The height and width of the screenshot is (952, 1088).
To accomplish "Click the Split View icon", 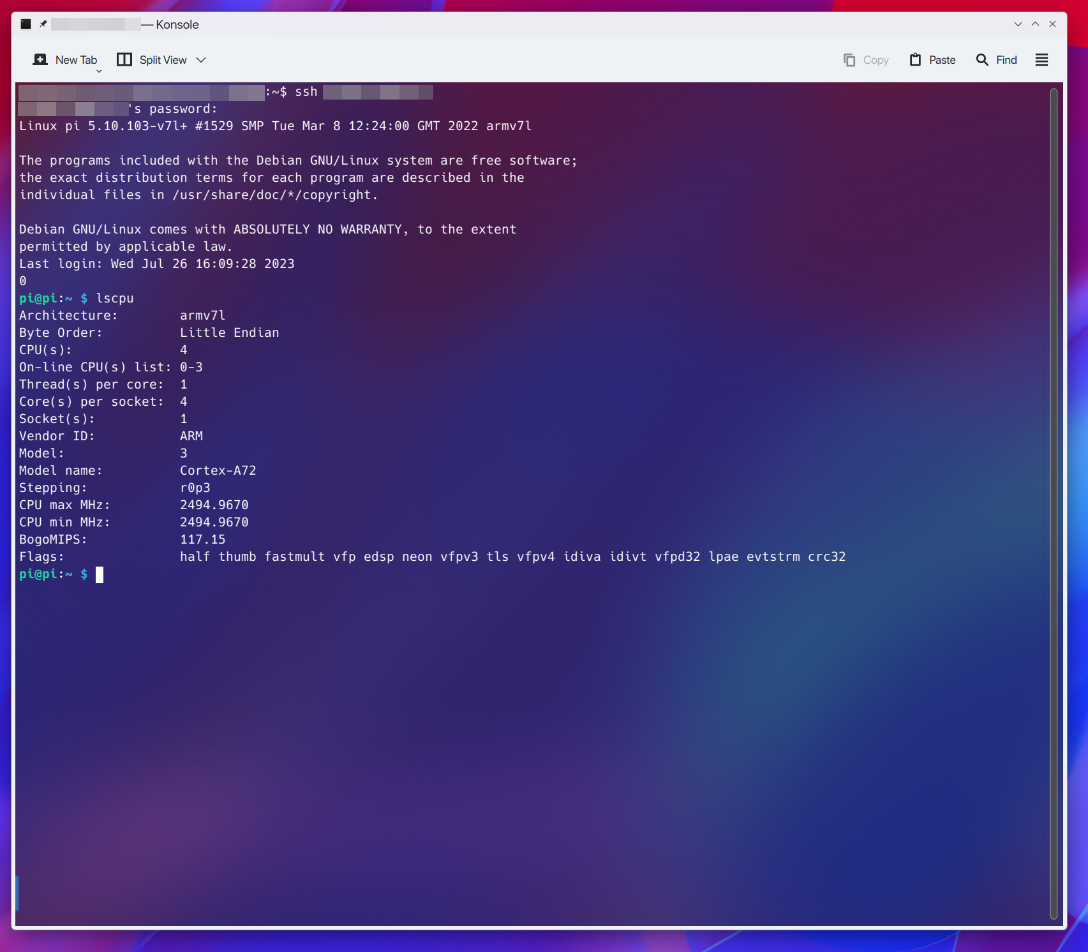I will pos(124,60).
